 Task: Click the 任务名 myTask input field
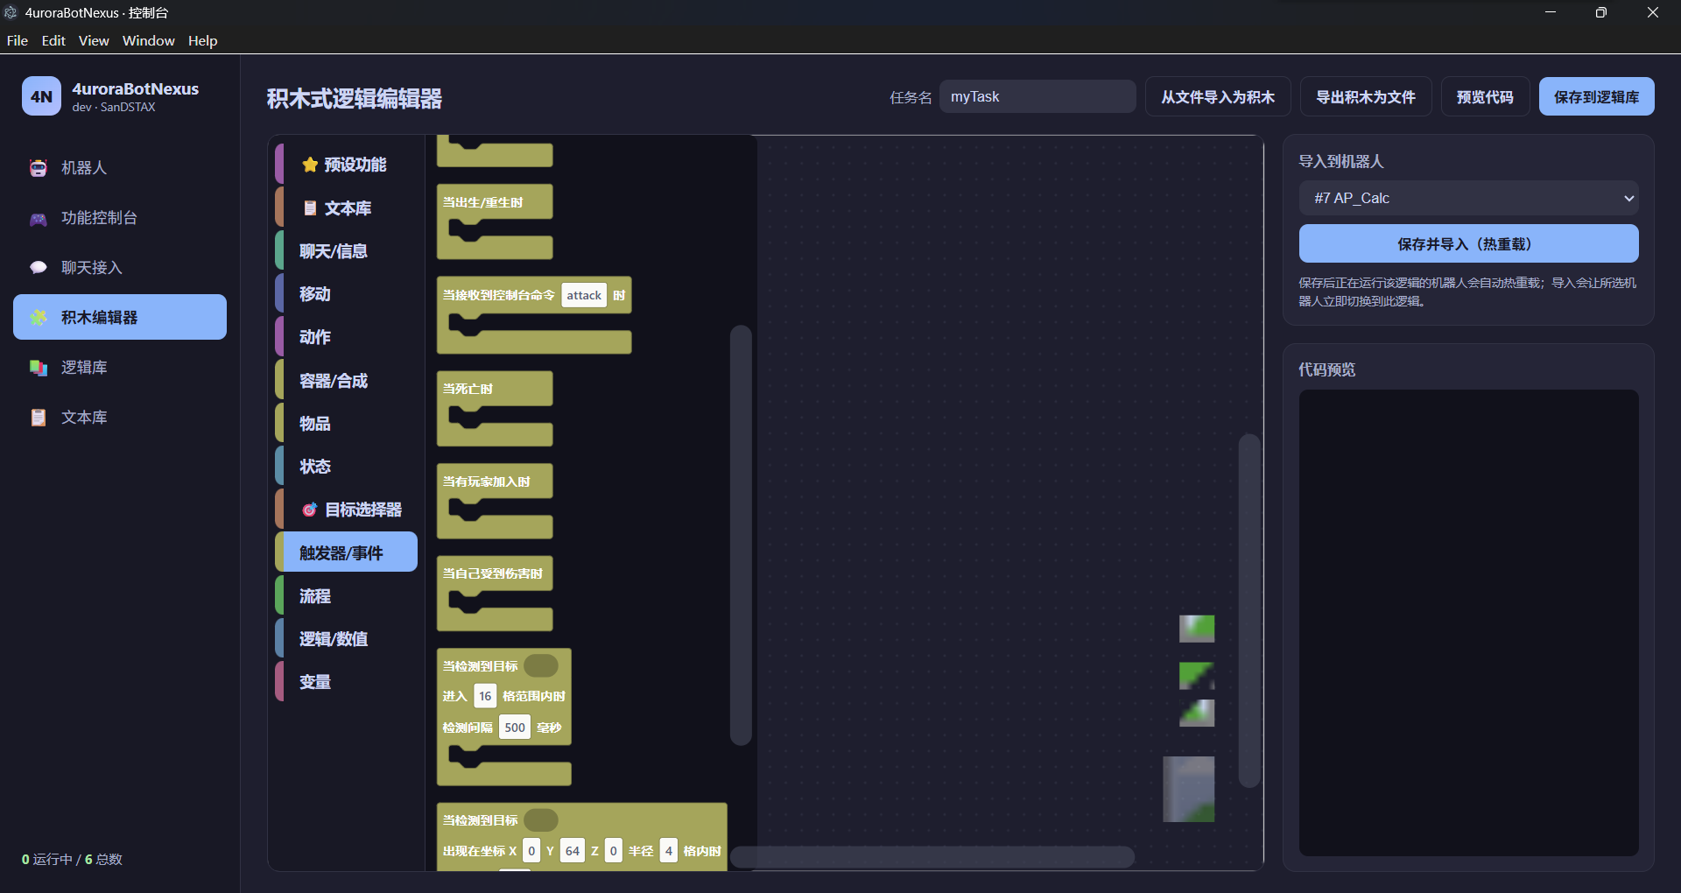pyautogui.click(x=1037, y=96)
